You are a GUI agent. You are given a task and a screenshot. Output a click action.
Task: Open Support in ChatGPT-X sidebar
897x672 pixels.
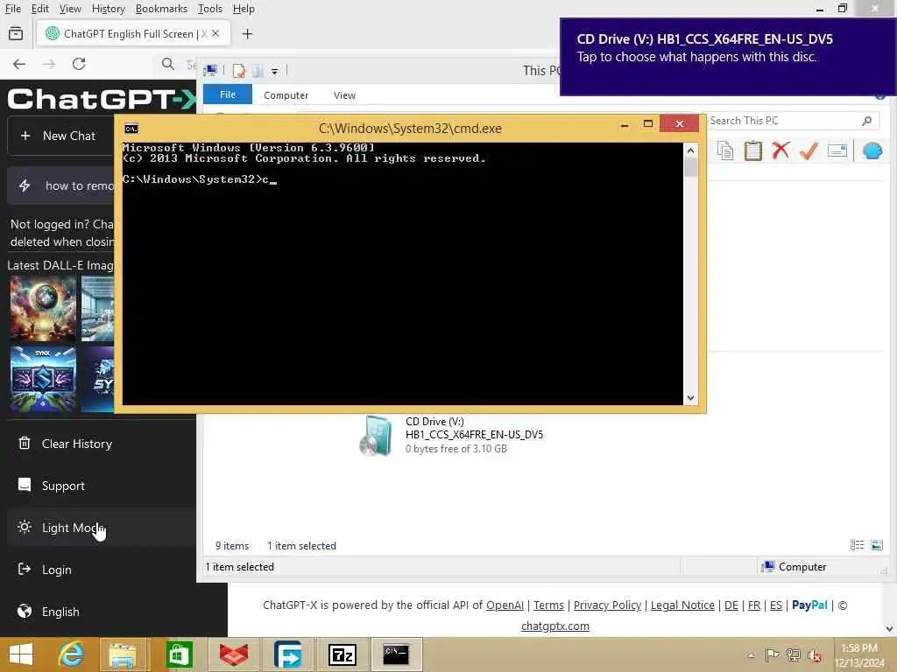click(x=63, y=486)
